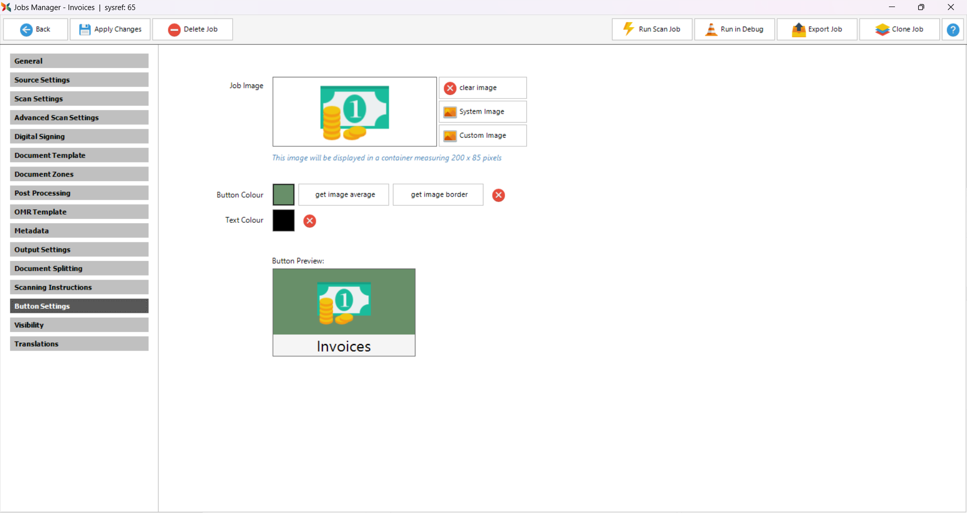Browse for a Custom Image
The width and height of the screenshot is (967, 513).
tap(482, 136)
